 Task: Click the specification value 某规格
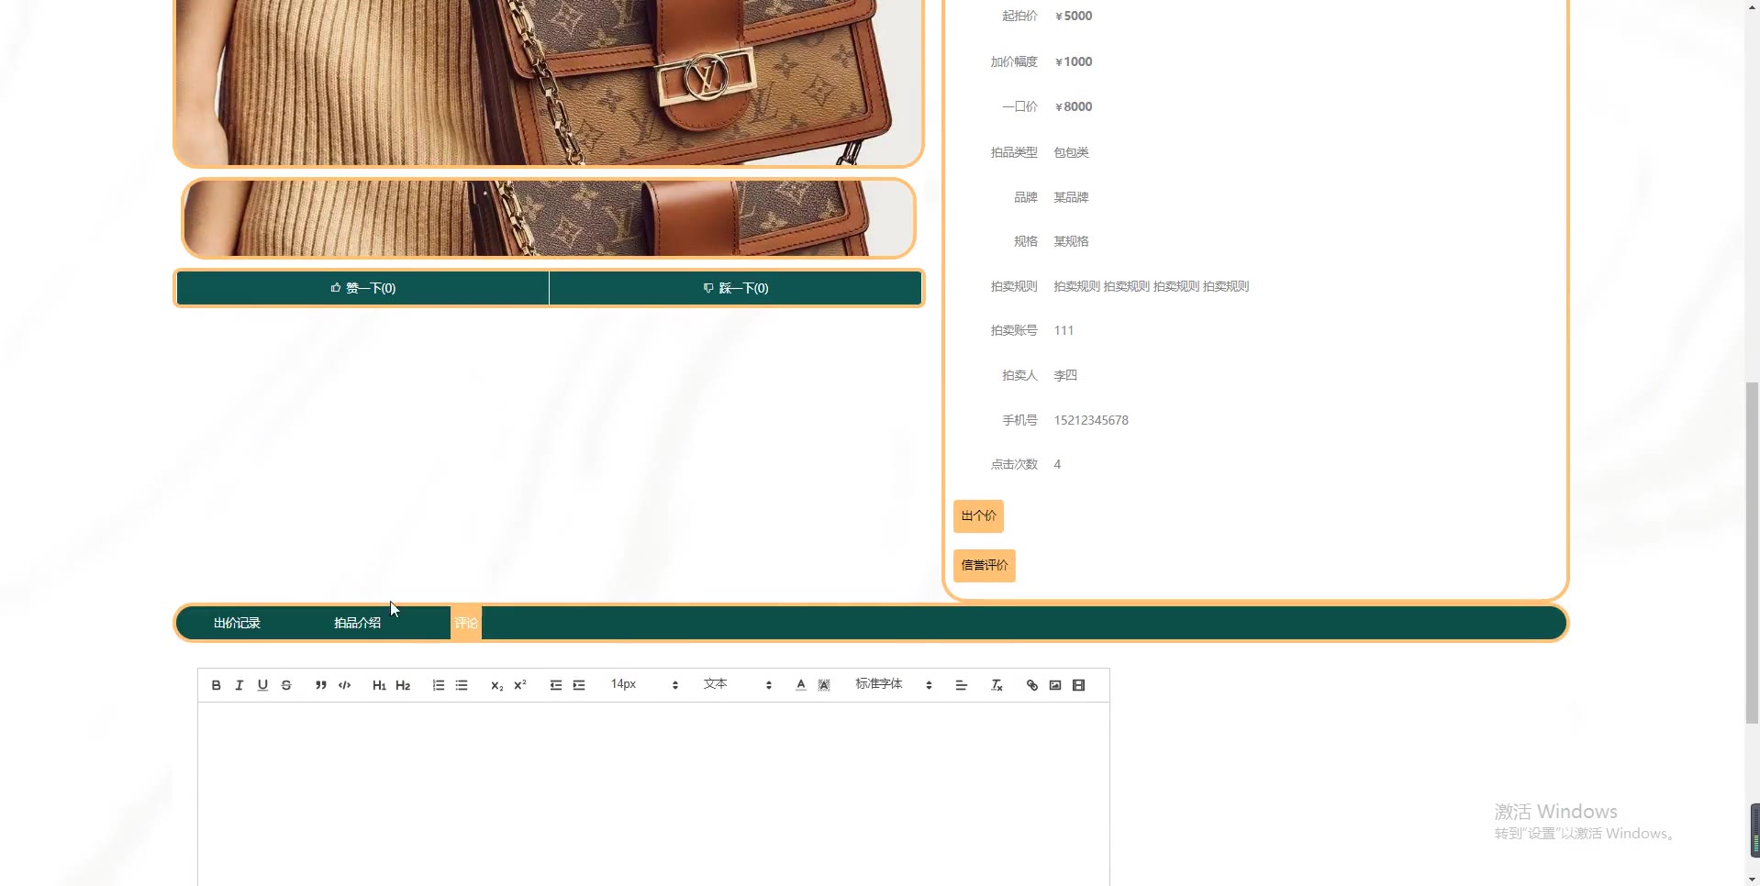tap(1071, 241)
